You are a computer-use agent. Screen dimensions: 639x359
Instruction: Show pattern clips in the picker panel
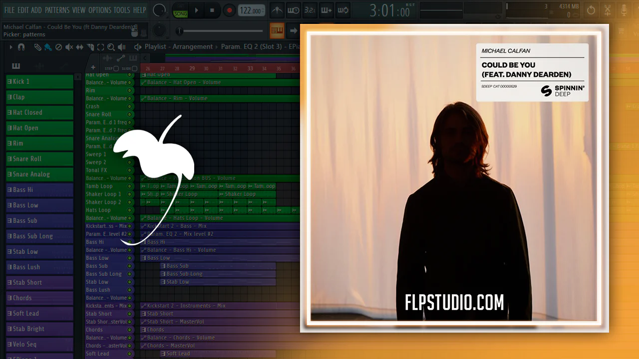click(16, 66)
